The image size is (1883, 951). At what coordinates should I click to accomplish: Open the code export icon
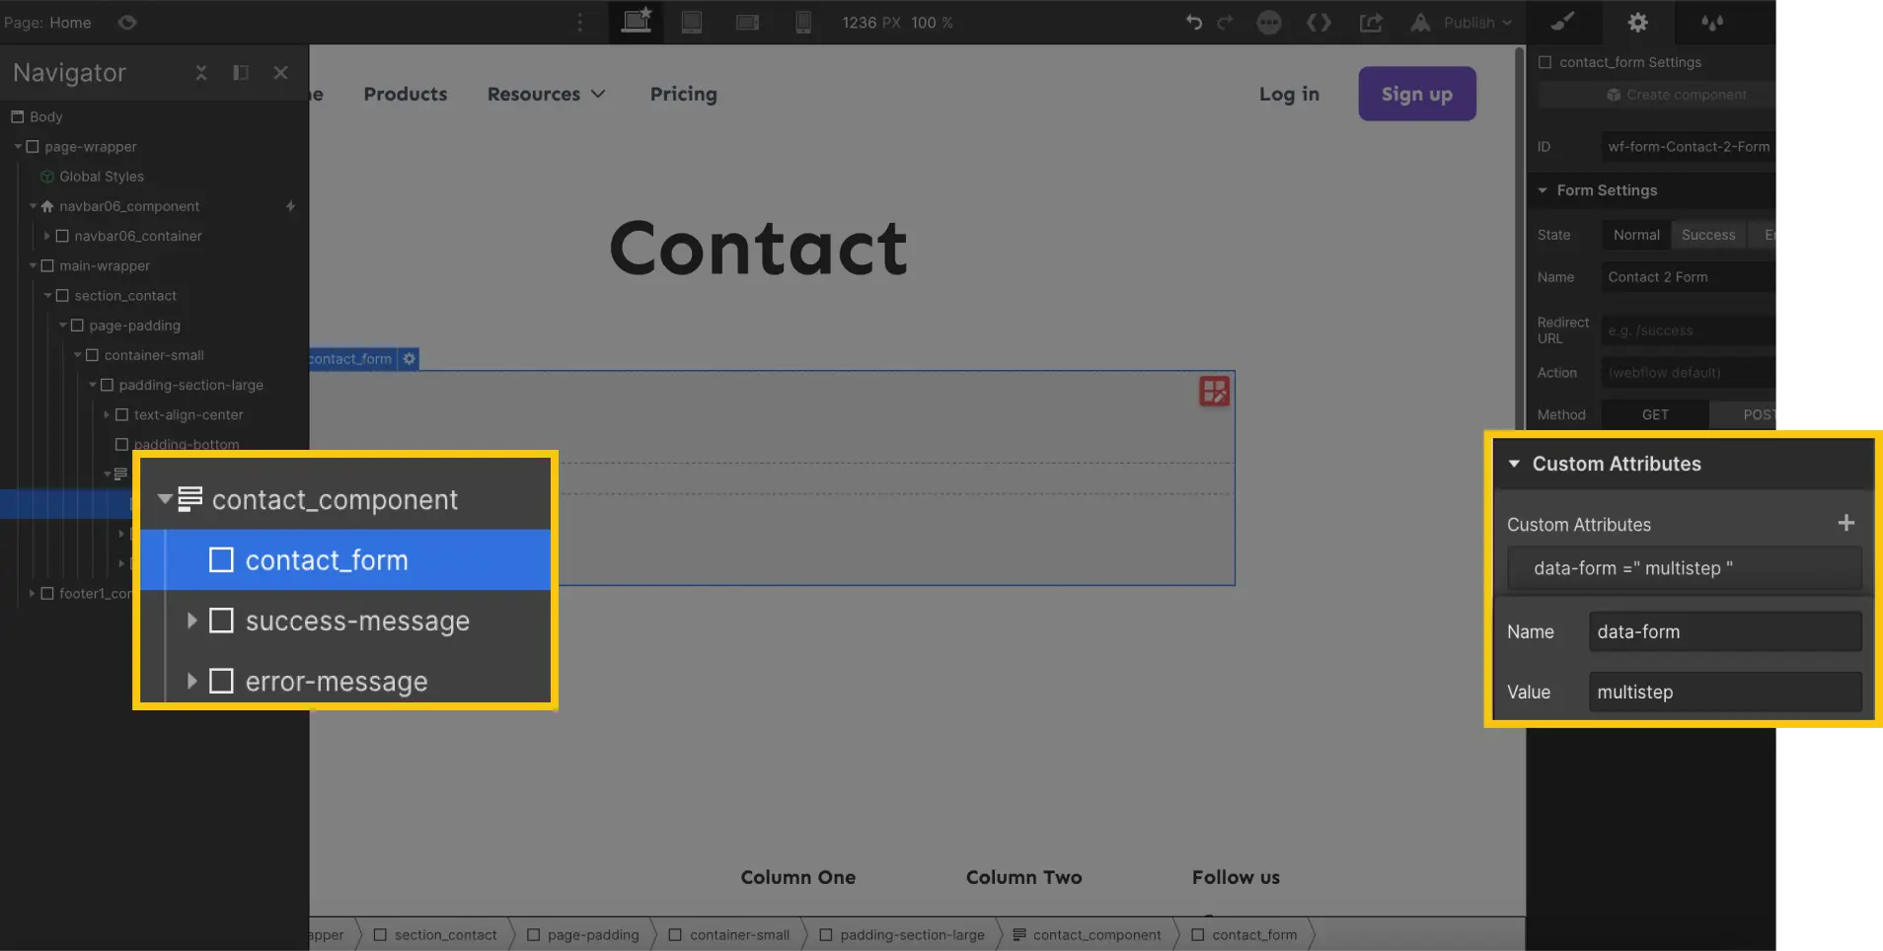[x=1319, y=22]
